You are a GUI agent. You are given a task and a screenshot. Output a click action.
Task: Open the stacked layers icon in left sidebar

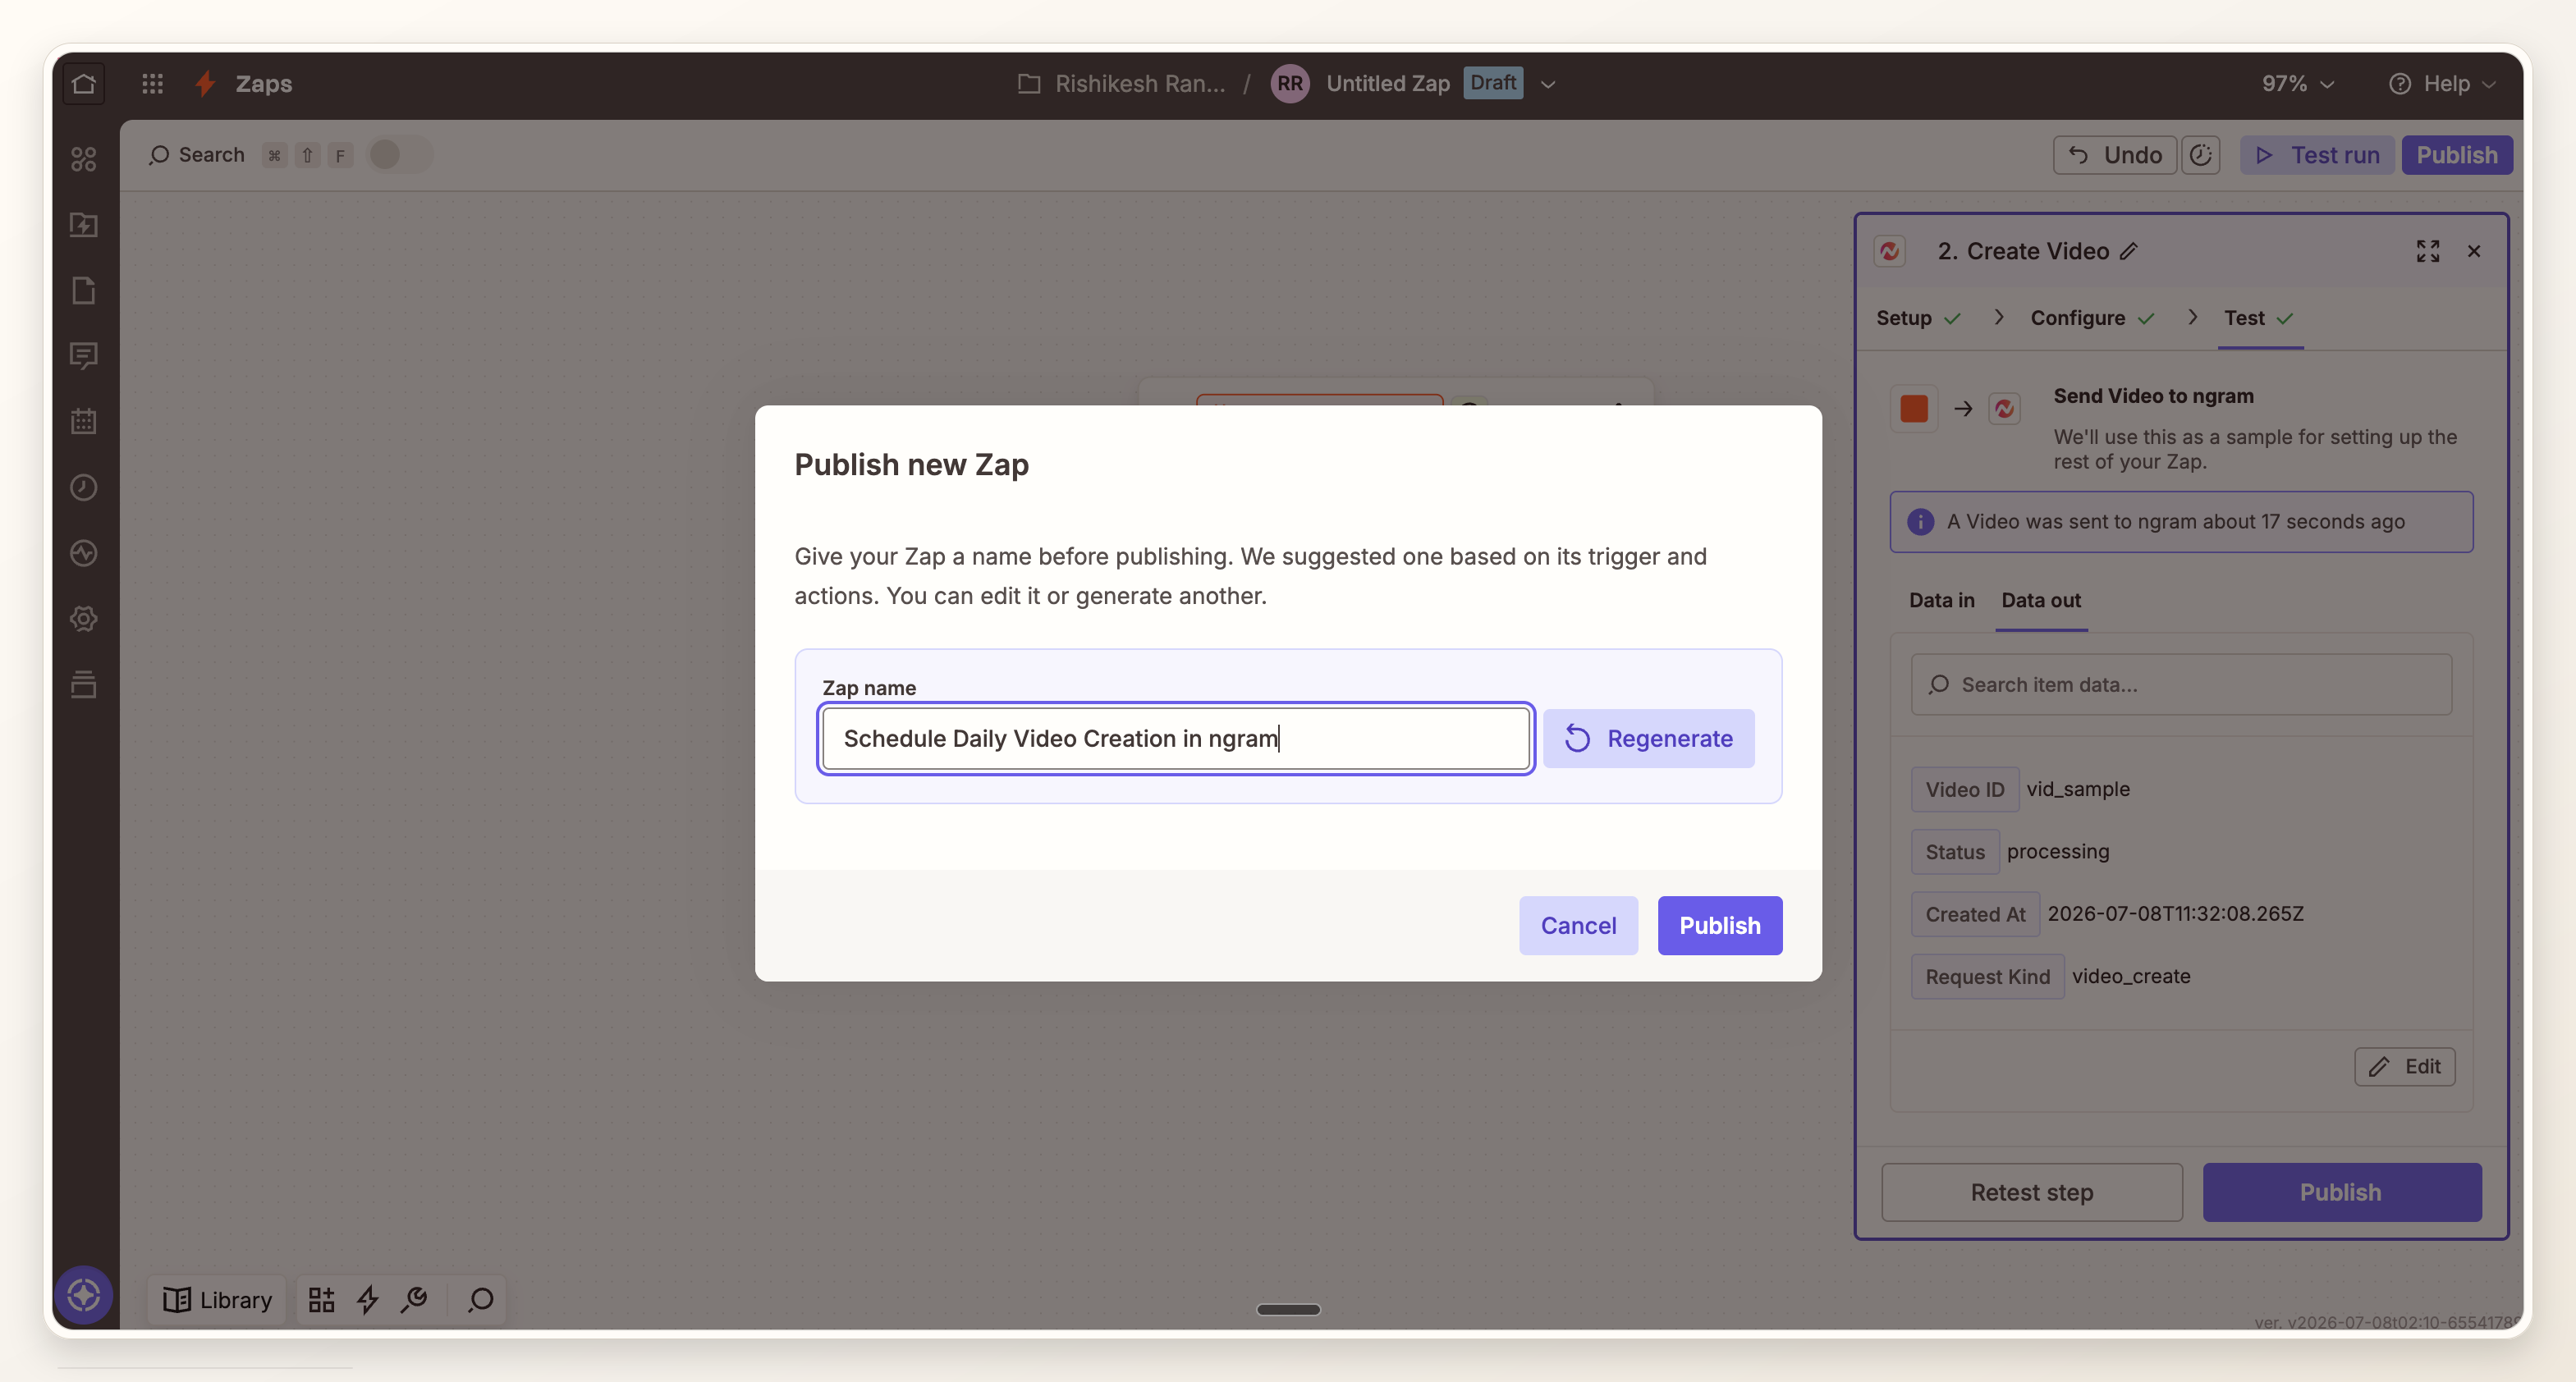click(83, 684)
